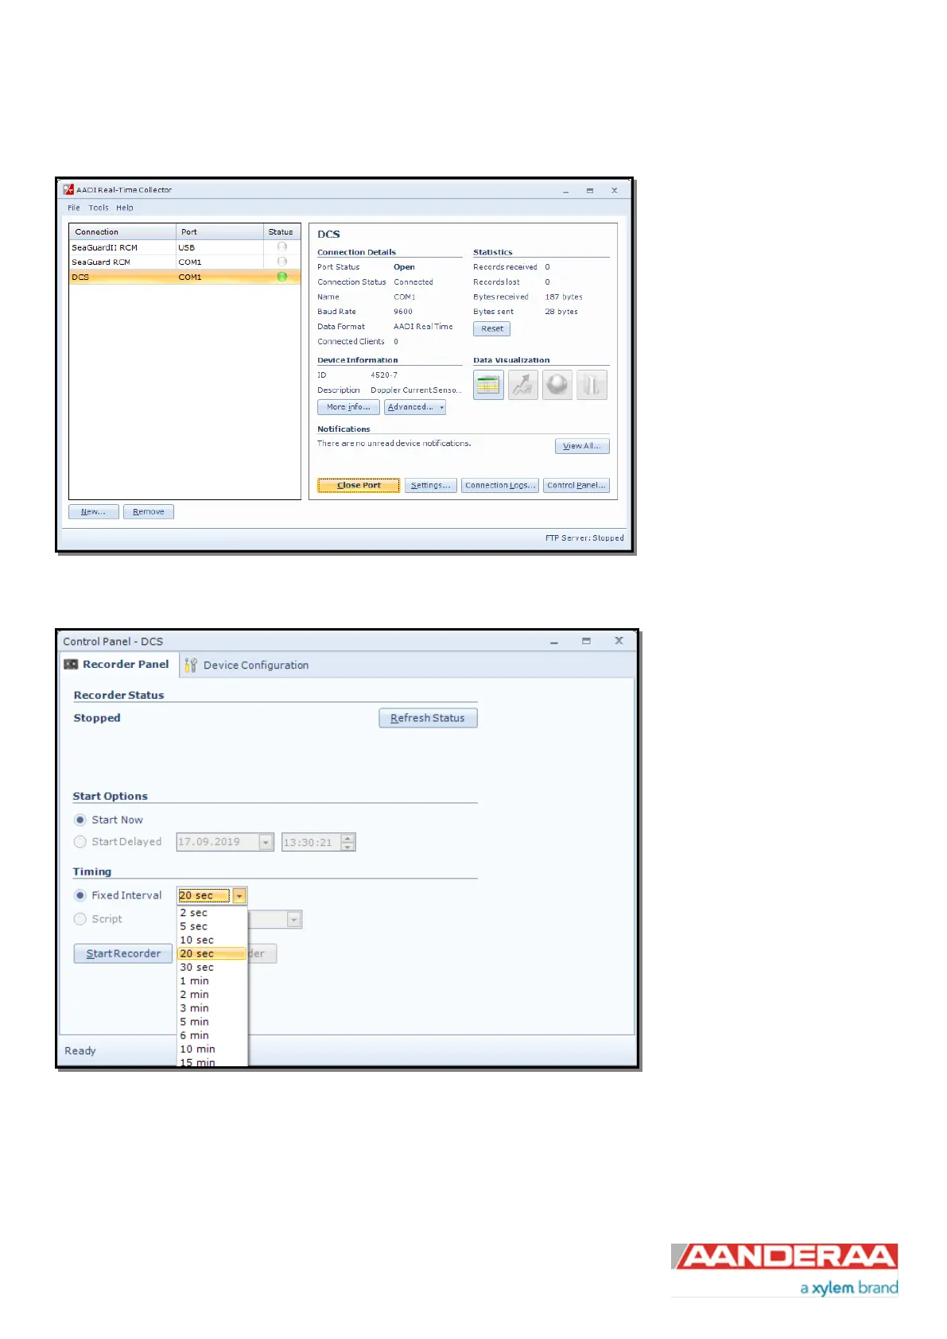Image resolution: width=947 pixels, height=1339 pixels.
Task: Choose 10 min from interval list
Action: [x=212, y=1049]
